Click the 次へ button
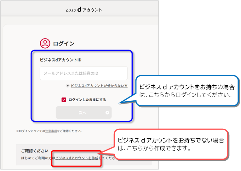This screenshot has height=171, width=241. click(83, 113)
